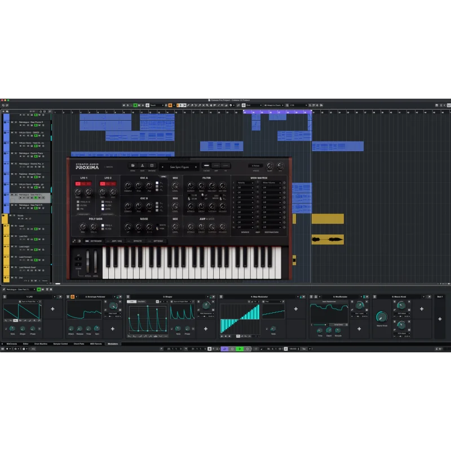This screenshot has width=451, height=451.
Task: Click the yellow audio waveform clip
Action: click(328, 239)
